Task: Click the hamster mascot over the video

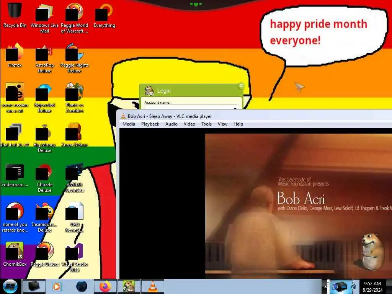Action: tap(373, 251)
